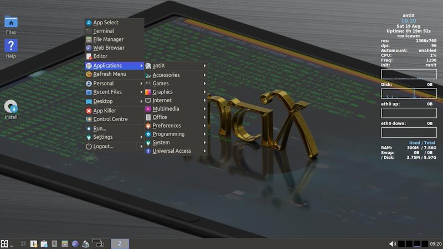Viewport: 443px width, 249px height.
Task: Open the Graphics category
Action: coord(176,92)
